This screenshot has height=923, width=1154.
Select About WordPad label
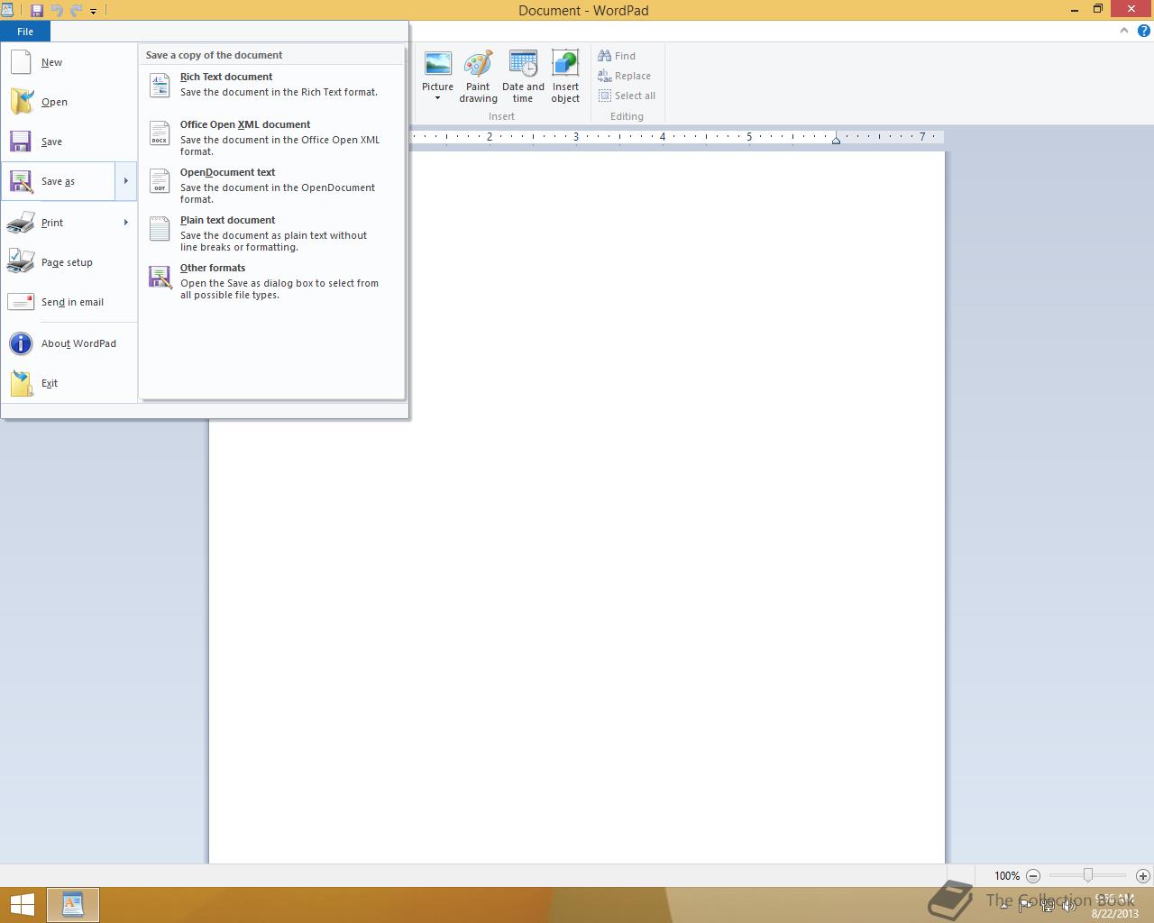[78, 343]
